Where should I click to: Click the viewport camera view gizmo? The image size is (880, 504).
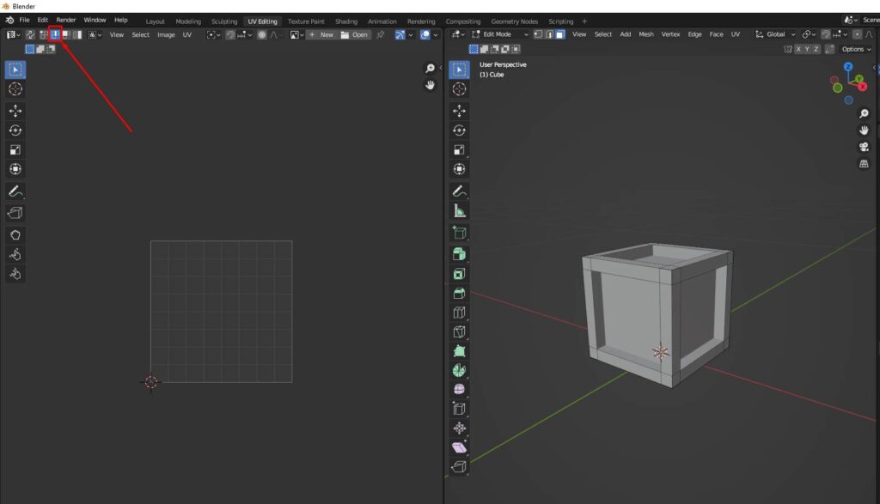(x=864, y=147)
